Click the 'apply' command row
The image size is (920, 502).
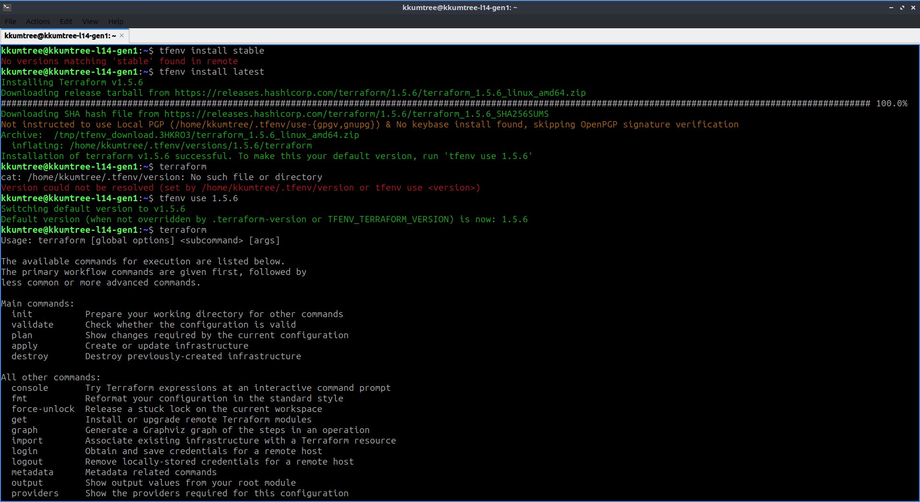[x=130, y=346]
